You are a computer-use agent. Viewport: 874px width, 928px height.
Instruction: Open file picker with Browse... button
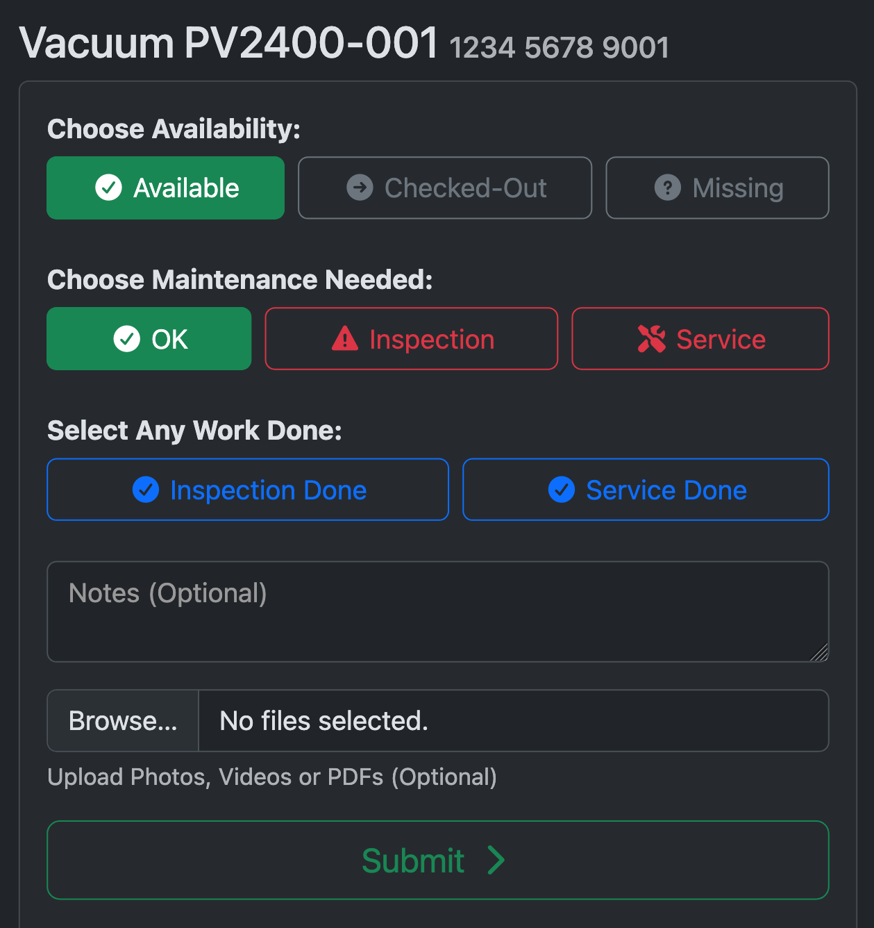pos(123,720)
